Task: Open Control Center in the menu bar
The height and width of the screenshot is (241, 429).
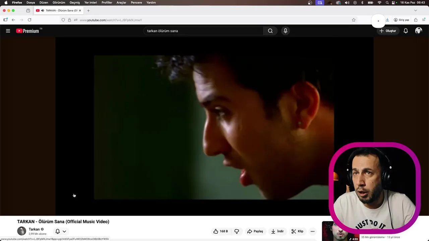Action: 394,3
